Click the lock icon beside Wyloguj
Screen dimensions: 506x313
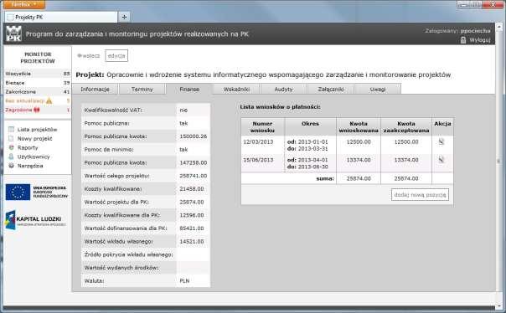pos(463,40)
